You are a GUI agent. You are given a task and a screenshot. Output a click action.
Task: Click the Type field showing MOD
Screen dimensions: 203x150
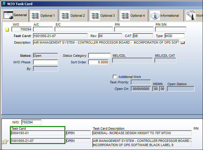coord(175,36)
